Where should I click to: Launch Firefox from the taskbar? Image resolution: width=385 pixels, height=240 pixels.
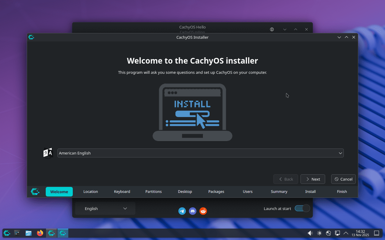tap(40, 233)
